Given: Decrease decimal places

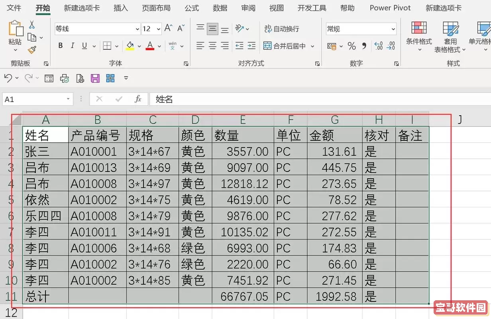Looking at the screenshot, I should tap(391, 46).
